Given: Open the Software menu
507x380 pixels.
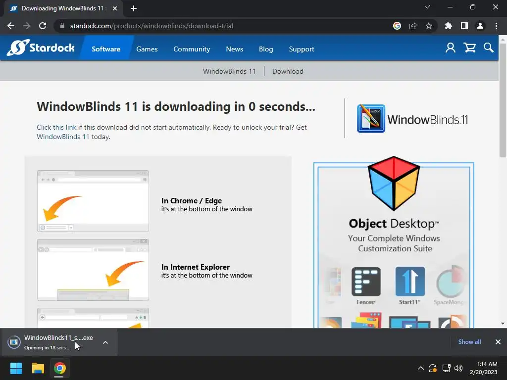Looking at the screenshot, I should point(106,49).
